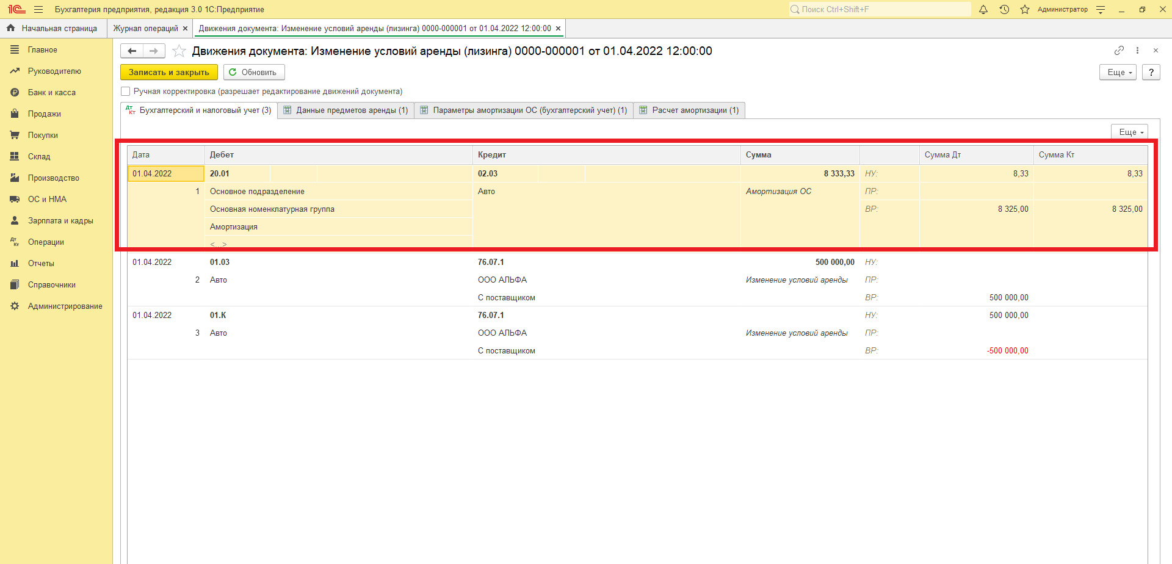
Task: Add document to favorites with star
Action: 179,51
